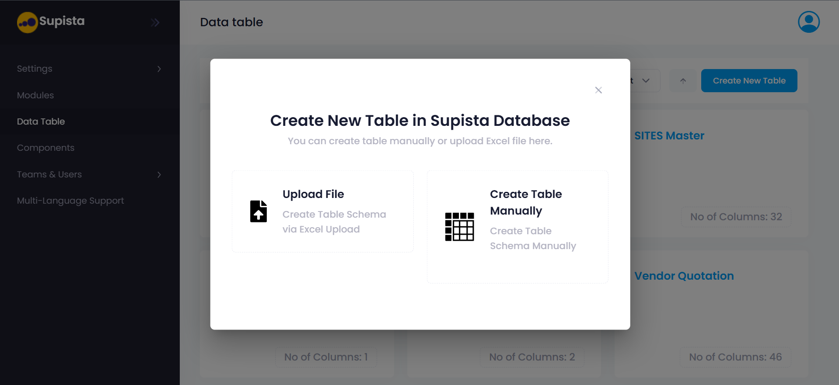Select Data Table in the sidebar

click(x=40, y=121)
